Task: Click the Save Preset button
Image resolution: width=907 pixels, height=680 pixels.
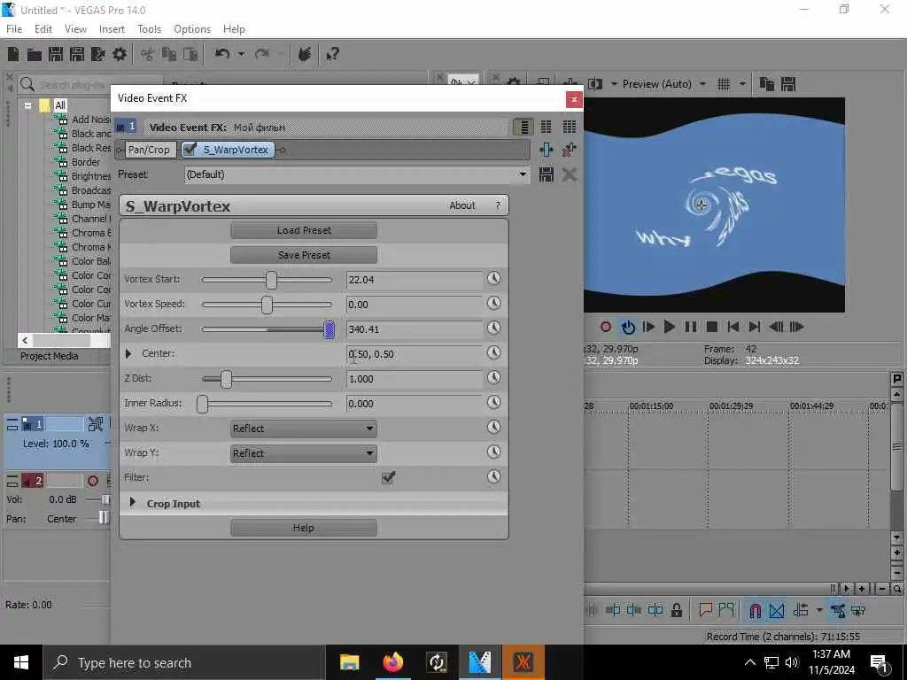Action: point(304,255)
